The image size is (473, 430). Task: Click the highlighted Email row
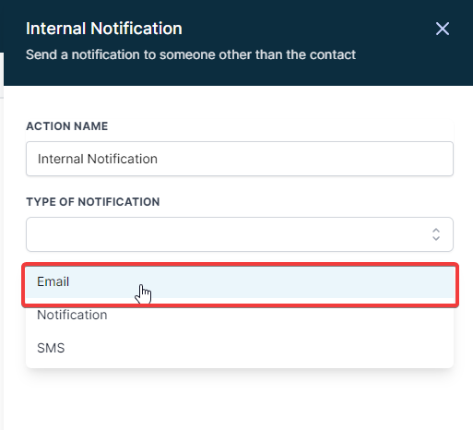(x=240, y=282)
